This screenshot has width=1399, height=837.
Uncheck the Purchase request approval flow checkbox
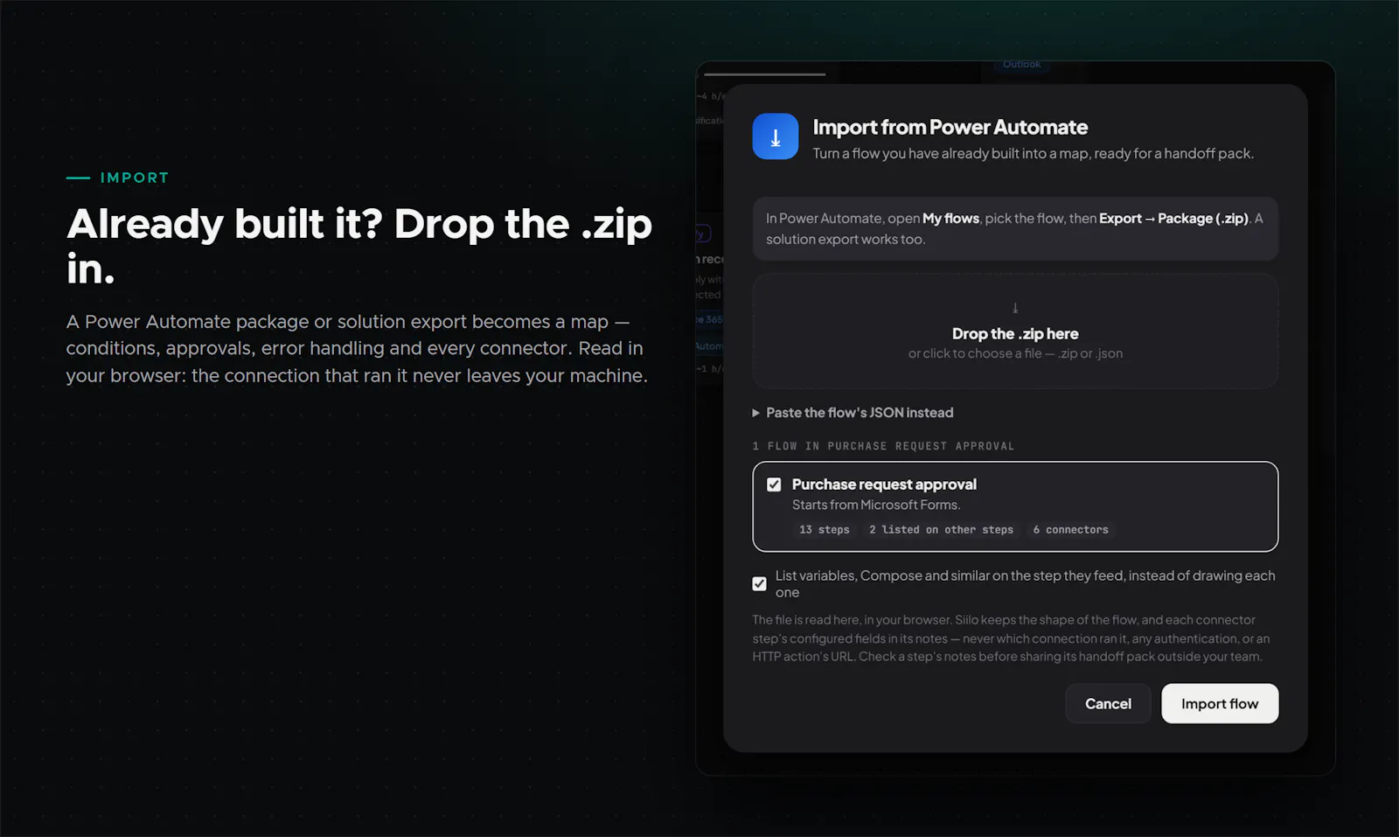tap(774, 485)
